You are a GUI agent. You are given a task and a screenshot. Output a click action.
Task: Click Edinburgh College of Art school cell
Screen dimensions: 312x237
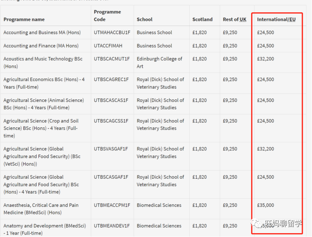click(x=160, y=62)
